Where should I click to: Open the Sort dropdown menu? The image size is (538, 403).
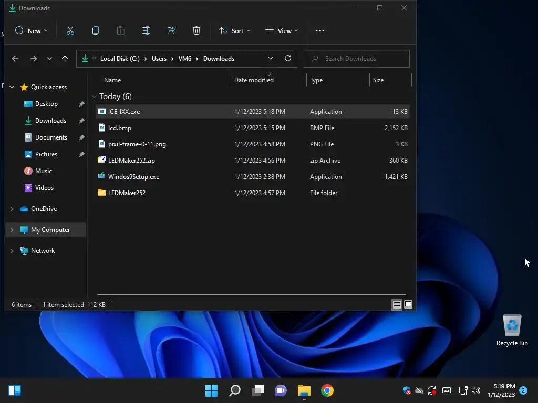(x=235, y=30)
